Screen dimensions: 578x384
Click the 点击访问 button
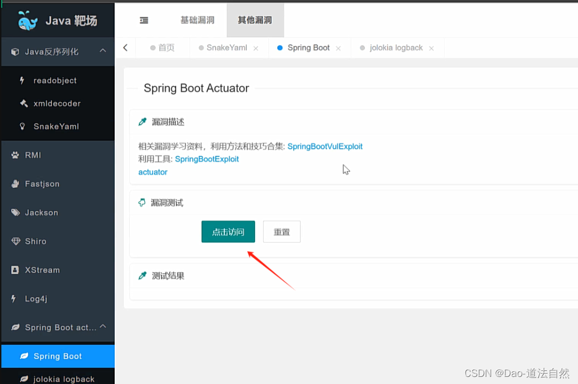pos(228,231)
